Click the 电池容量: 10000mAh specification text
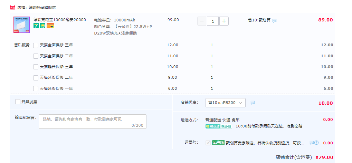Image resolution: width=352 pixels, height=163 pixels. 115,20
